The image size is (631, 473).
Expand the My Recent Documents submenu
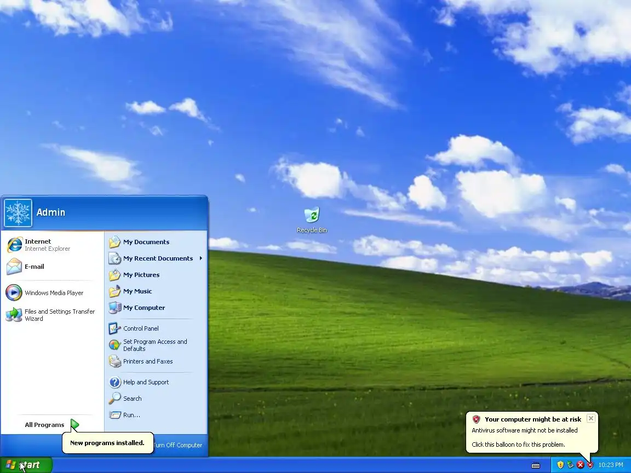point(156,258)
